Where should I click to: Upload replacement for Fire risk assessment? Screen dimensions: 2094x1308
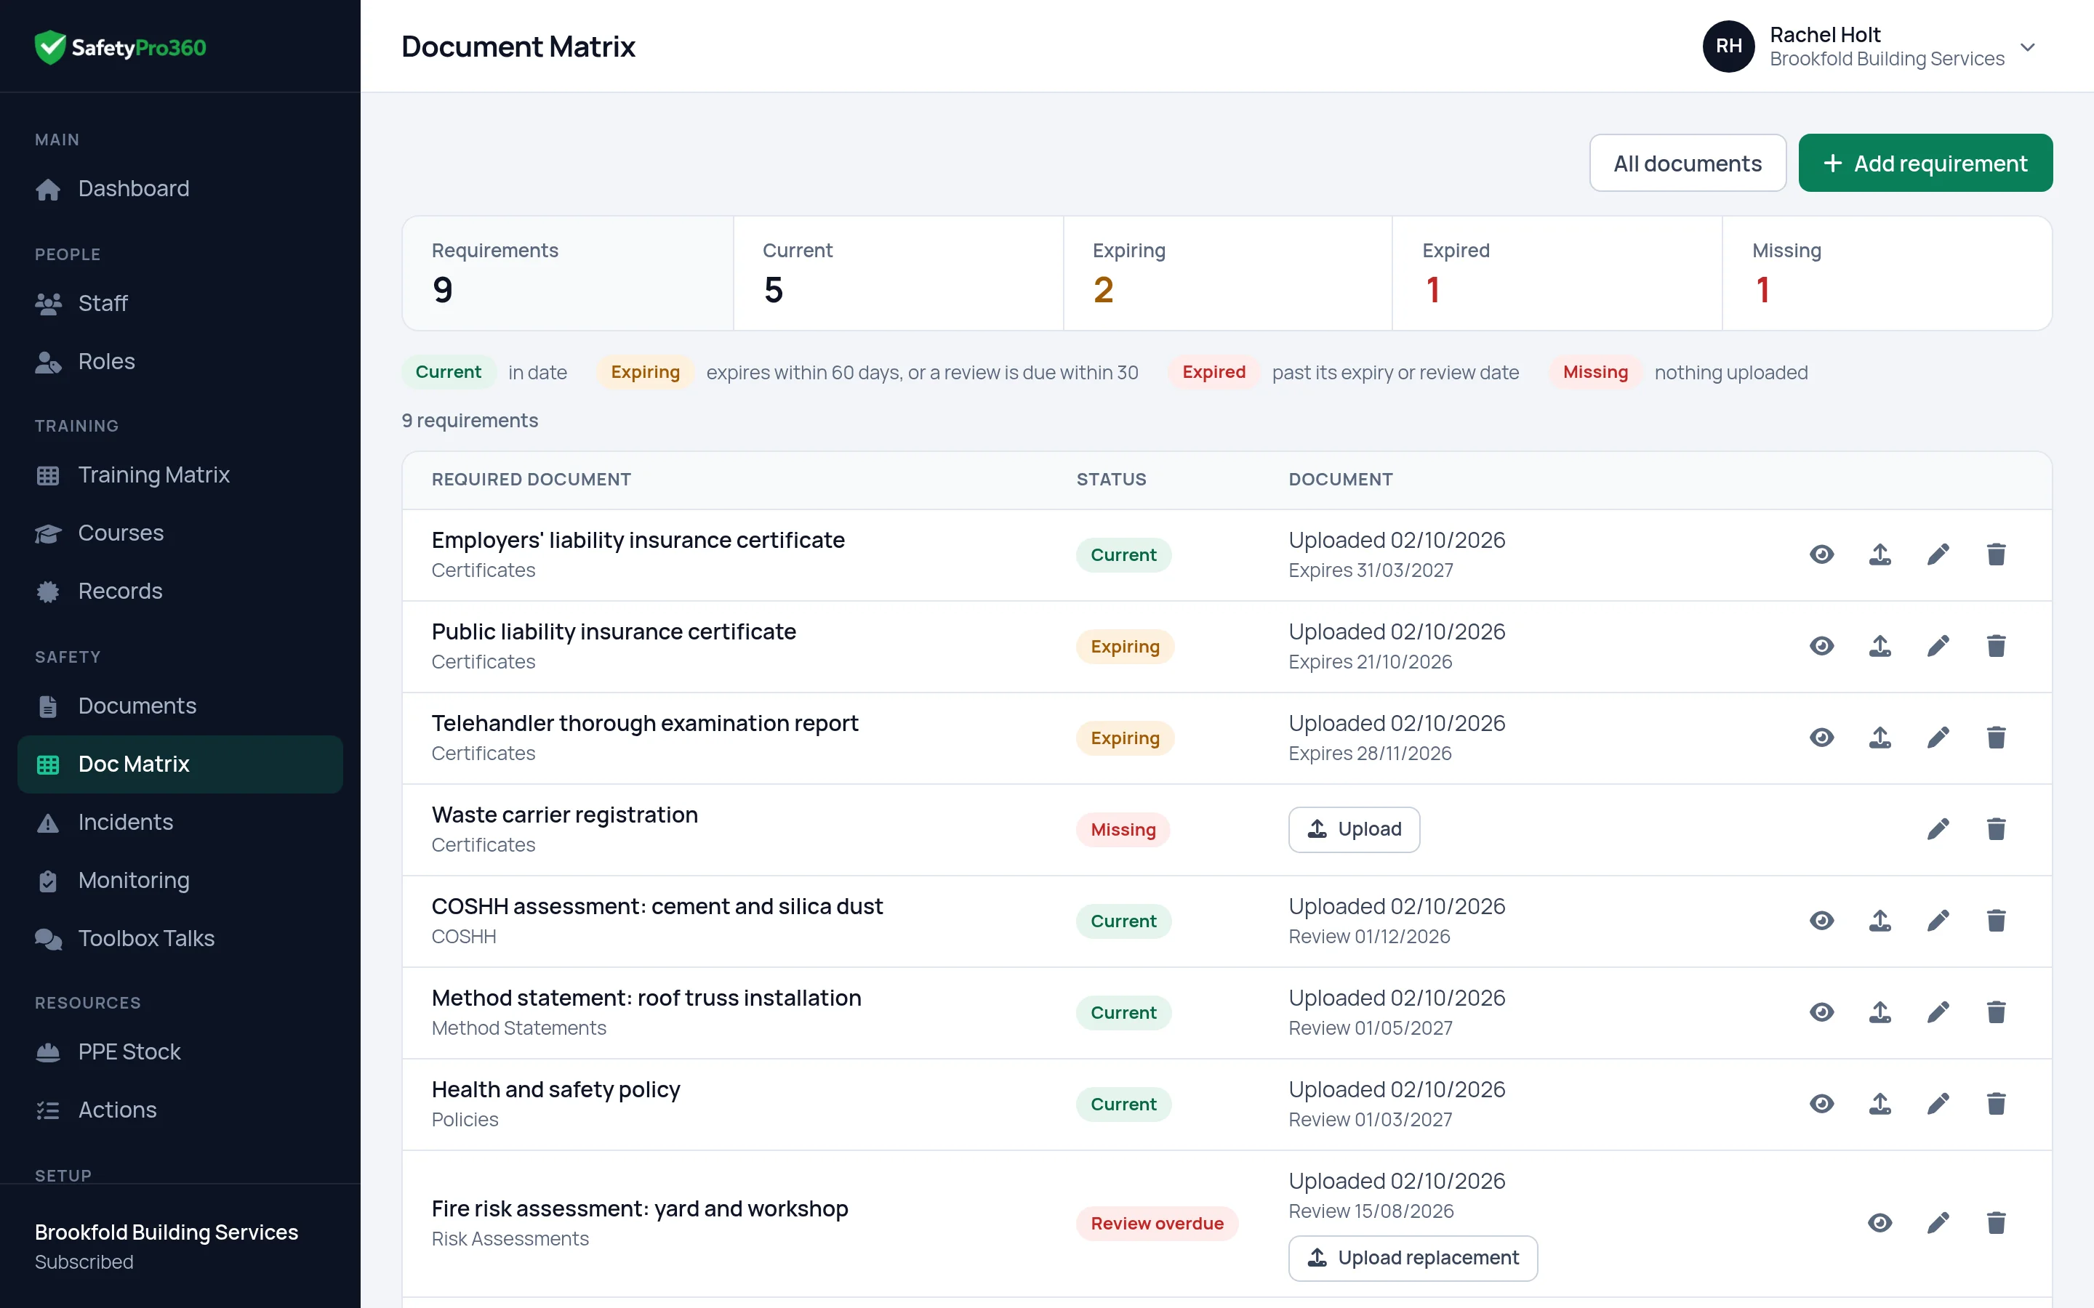(1412, 1258)
